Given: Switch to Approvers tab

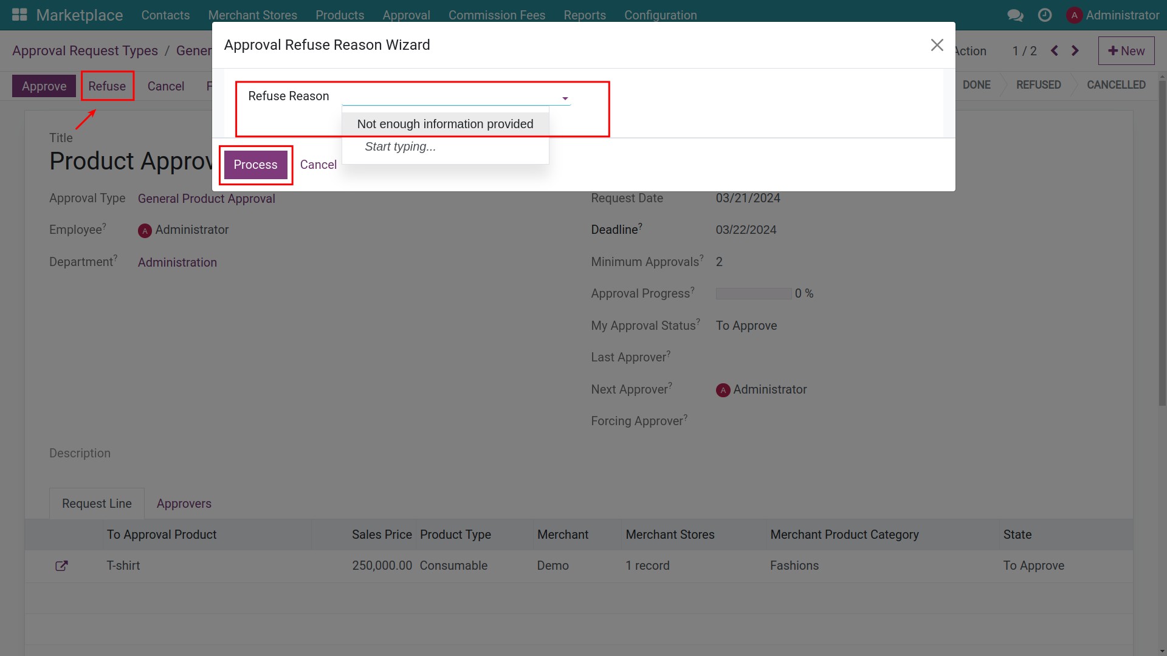Looking at the screenshot, I should point(184,504).
